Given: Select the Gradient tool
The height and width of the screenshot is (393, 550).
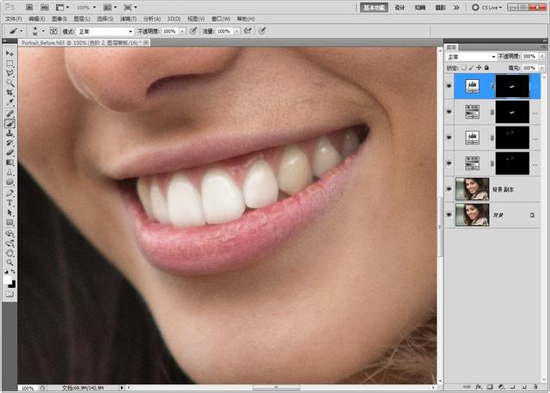Looking at the screenshot, I should click(x=9, y=163).
